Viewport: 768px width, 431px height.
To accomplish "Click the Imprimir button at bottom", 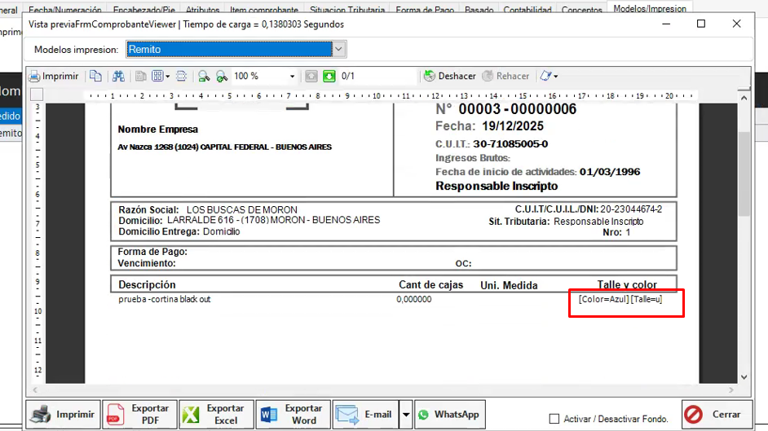I will pos(63,415).
